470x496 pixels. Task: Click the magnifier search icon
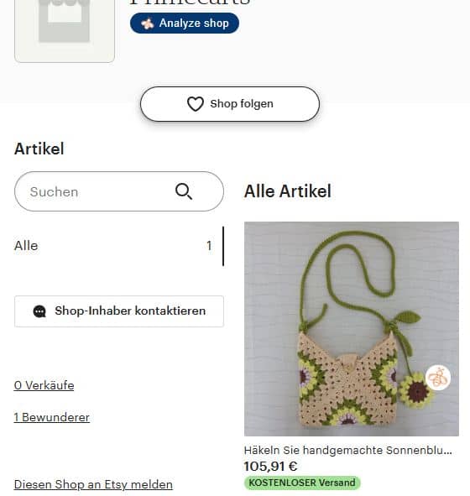pos(184,191)
